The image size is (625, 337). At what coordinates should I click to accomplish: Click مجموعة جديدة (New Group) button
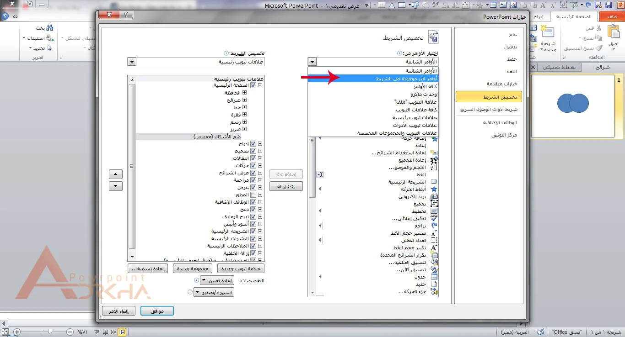[193, 269]
